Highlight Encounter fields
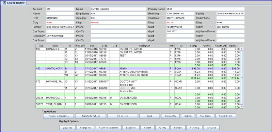This screenshot has width=272, height=132. pyautogui.click(x=131, y=128)
